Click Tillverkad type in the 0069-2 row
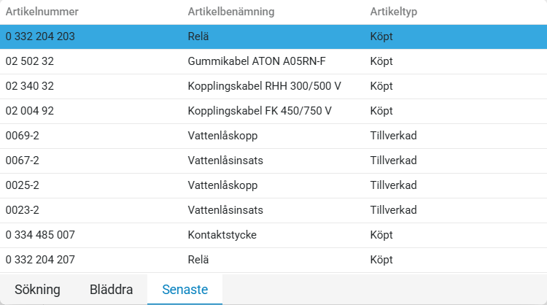547x305 pixels. [x=393, y=136]
